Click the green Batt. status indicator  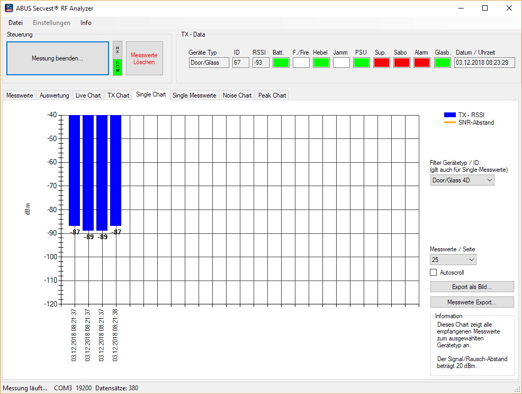[x=281, y=63]
